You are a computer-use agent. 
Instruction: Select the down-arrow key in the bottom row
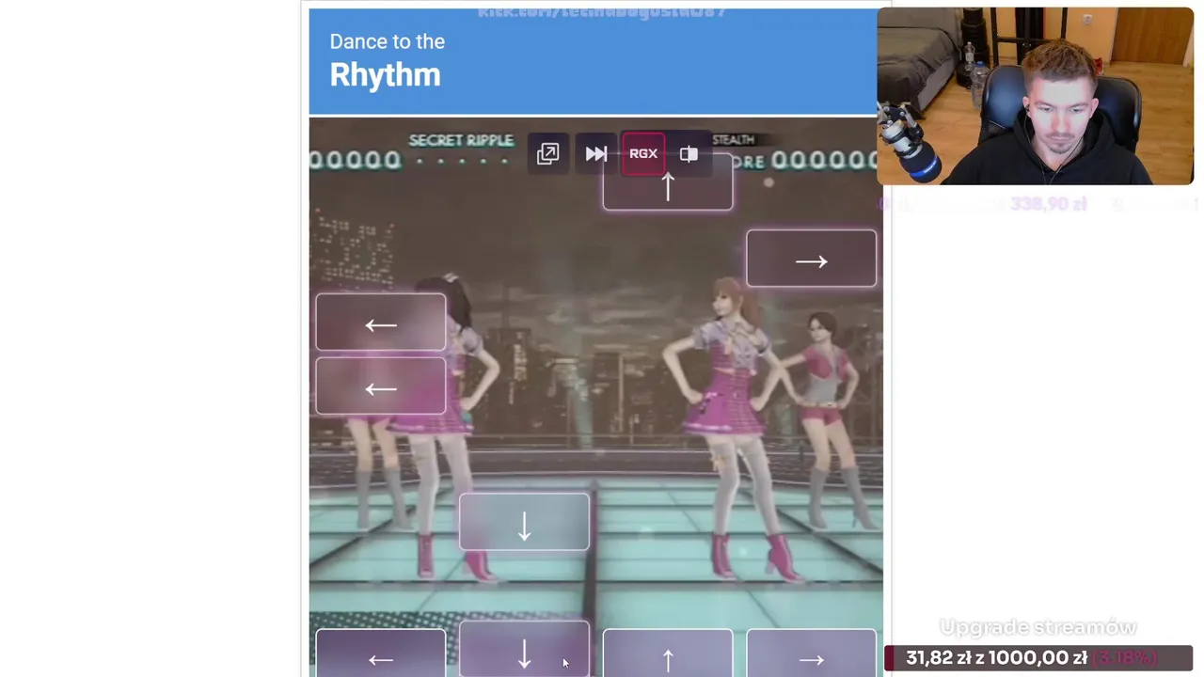524,650
